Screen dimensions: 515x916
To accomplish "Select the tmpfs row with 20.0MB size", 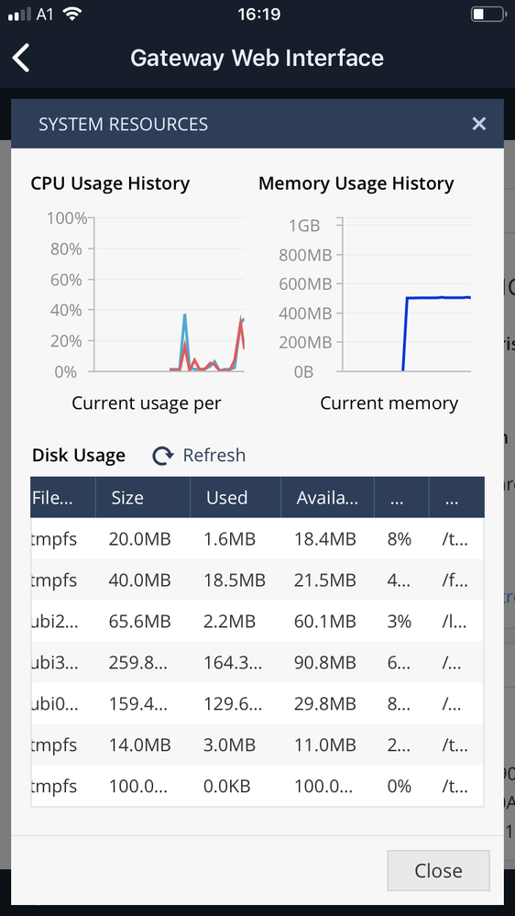I will [x=257, y=538].
